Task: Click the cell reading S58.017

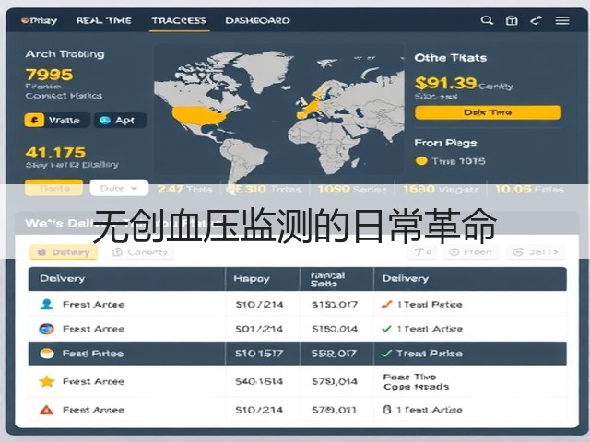Action: [x=336, y=354]
